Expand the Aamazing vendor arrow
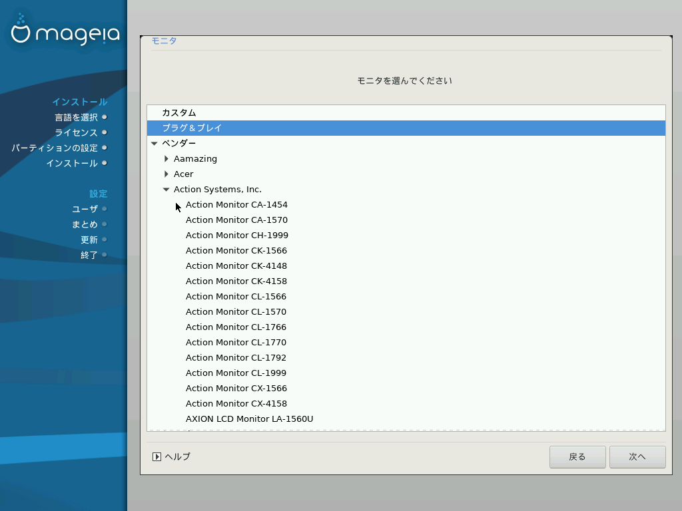 166,158
